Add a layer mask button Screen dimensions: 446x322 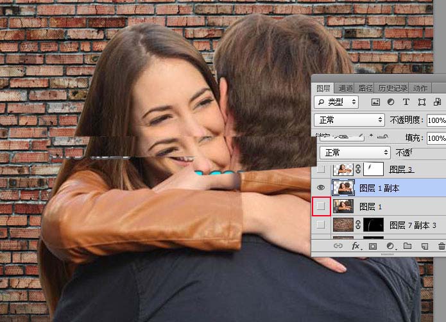(x=373, y=246)
